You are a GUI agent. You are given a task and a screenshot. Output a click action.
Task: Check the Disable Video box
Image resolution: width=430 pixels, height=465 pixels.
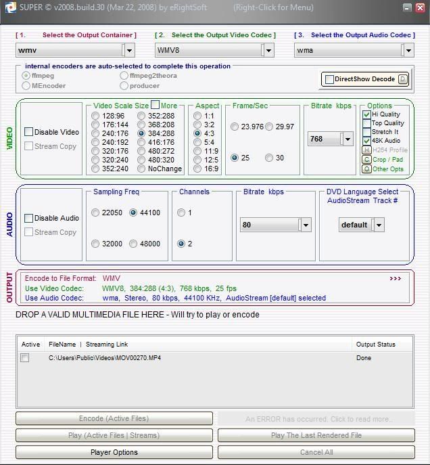[28, 132]
